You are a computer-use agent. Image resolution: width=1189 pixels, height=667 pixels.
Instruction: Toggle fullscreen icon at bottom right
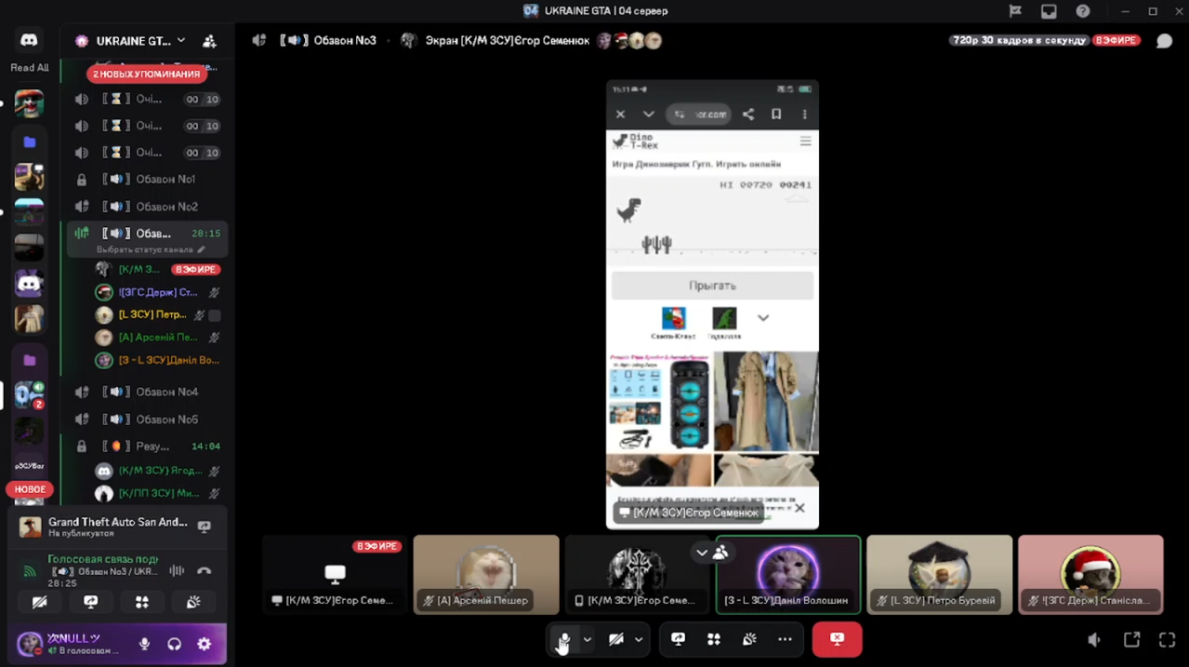(x=1167, y=640)
